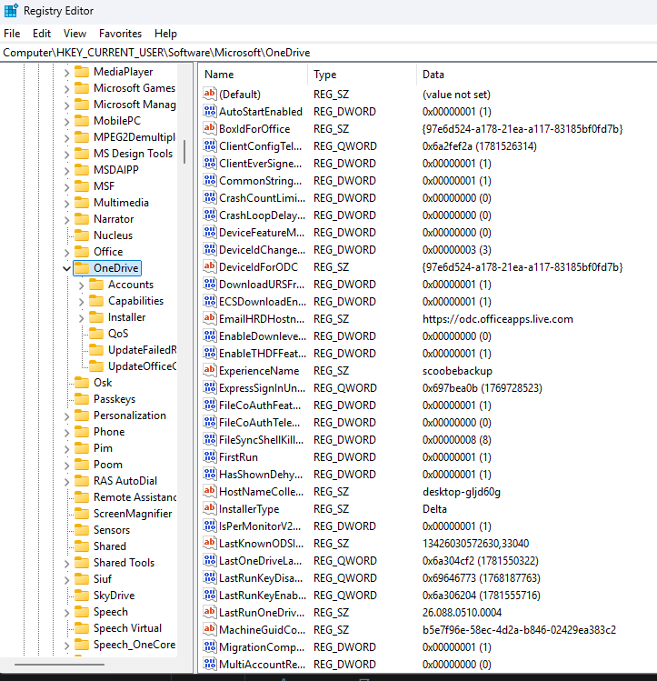
Task: Click data https://odc.officeapps.live.com
Action: click(497, 319)
